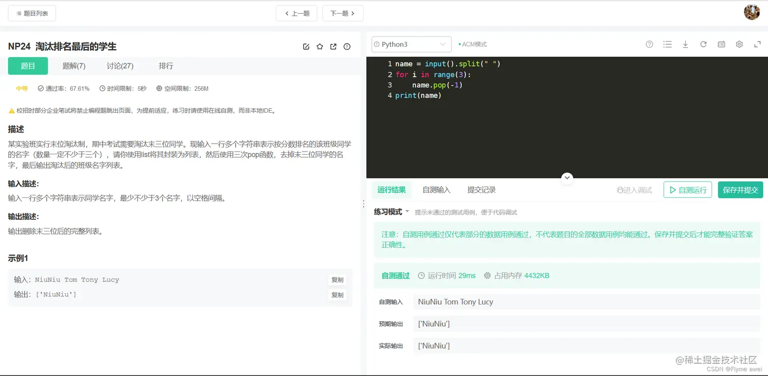
Task: Copy the sample input with 复制
Action: (x=337, y=280)
